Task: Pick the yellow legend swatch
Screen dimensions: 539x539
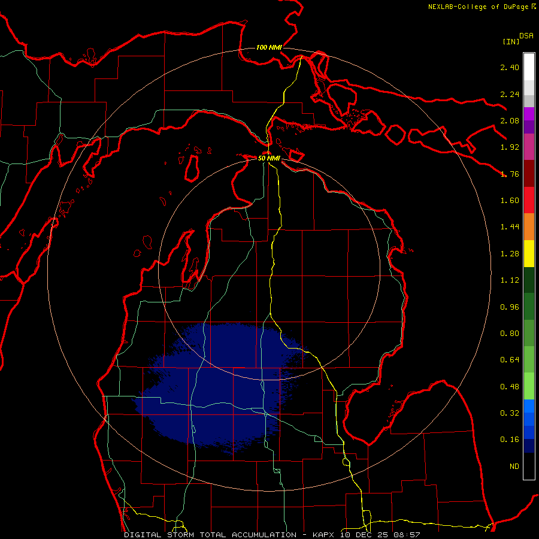Action: click(x=529, y=253)
